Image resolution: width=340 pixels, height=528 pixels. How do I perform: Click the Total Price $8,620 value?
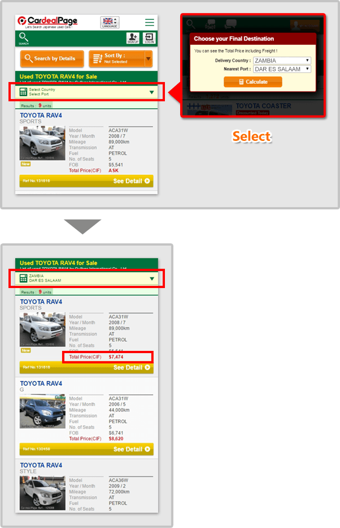tap(116, 439)
